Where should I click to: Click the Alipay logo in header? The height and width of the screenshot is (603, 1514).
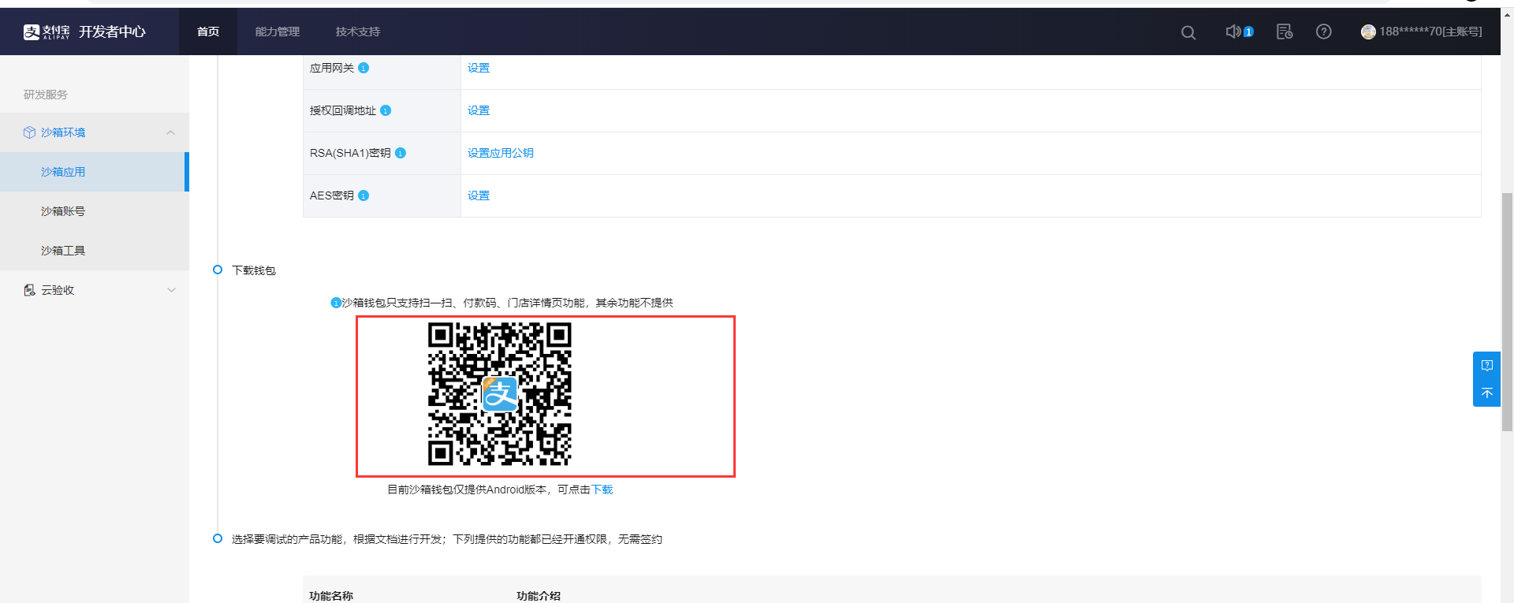coord(47,32)
